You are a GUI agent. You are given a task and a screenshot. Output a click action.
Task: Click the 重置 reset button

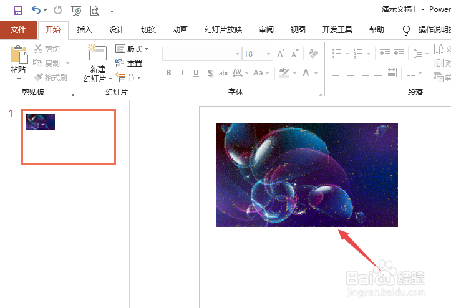(129, 63)
